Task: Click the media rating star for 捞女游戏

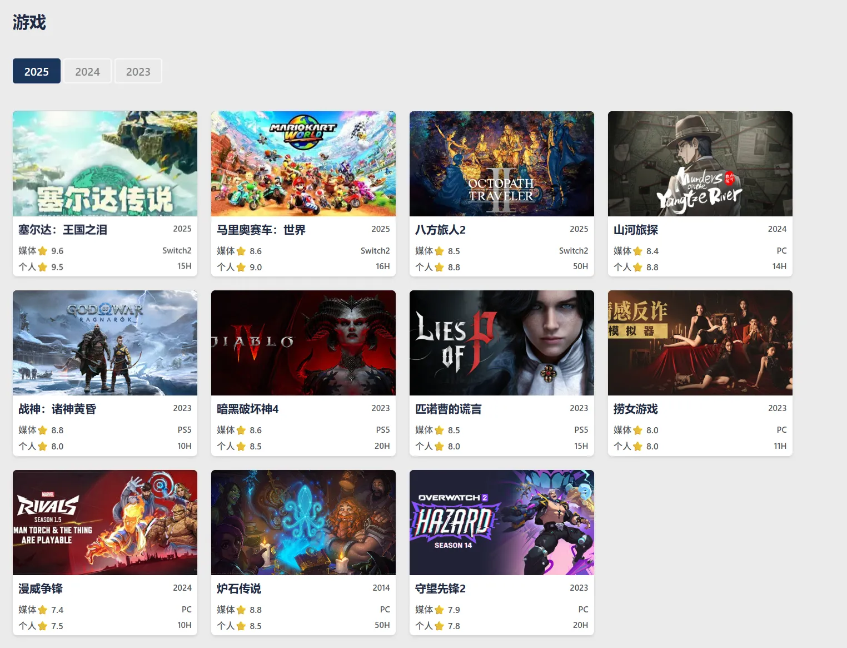Action: point(638,430)
